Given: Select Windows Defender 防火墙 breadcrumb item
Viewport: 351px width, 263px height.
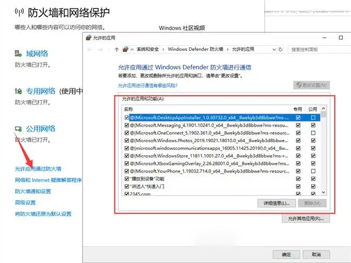Looking at the screenshot, I should point(195,49).
